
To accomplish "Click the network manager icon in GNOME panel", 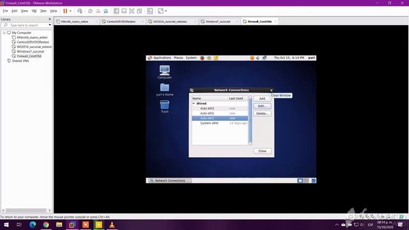I will (x=264, y=58).
